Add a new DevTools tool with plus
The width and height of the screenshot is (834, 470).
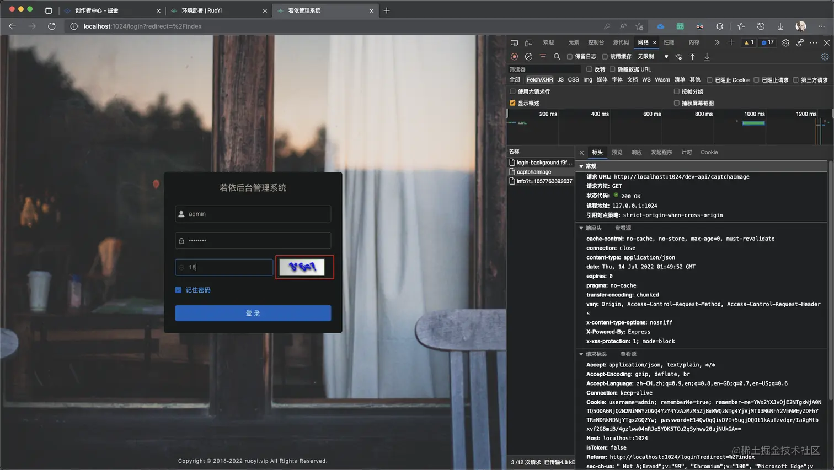coord(731,42)
